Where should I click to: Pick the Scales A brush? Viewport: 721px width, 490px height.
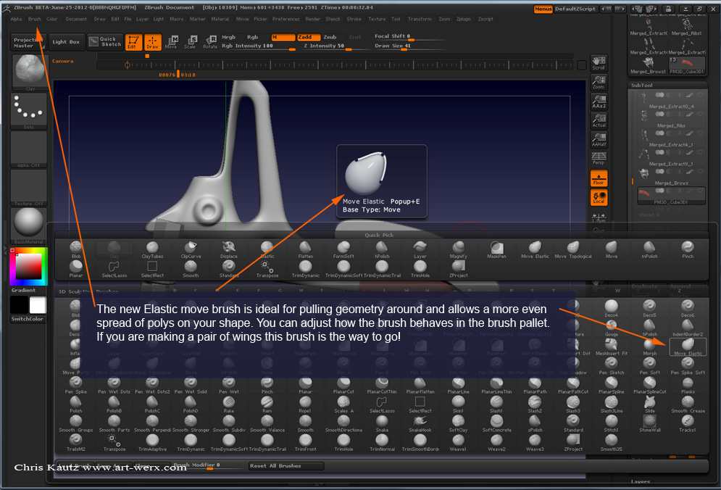tap(343, 404)
